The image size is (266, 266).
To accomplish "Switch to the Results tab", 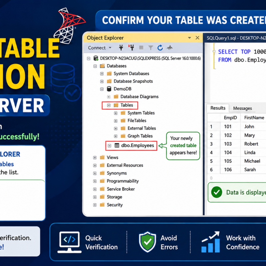I will 218,108.
